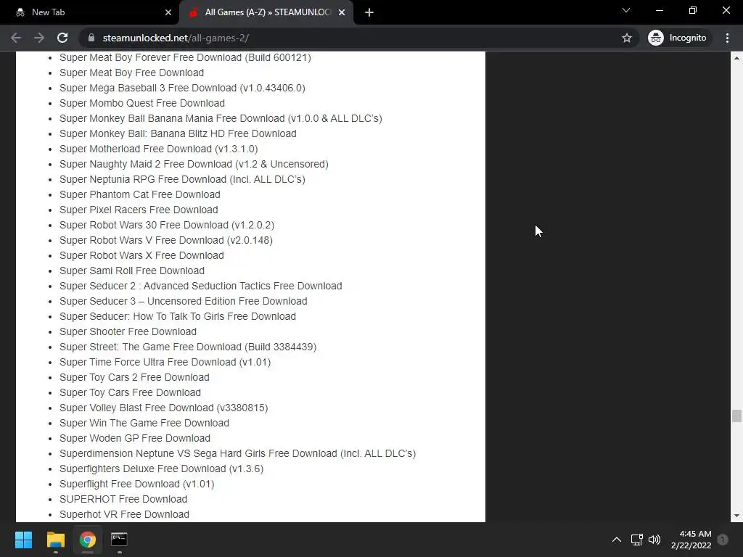This screenshot has height=557, width=743.
Task: Open a new browser tab
Action: pyautogui.click(x=369, y=13)
